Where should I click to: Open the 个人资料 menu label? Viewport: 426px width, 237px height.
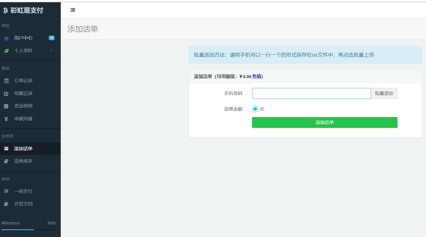[23, 51]
